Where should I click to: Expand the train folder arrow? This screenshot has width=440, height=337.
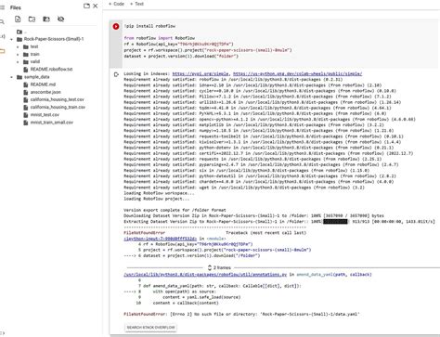pos(18,55)
